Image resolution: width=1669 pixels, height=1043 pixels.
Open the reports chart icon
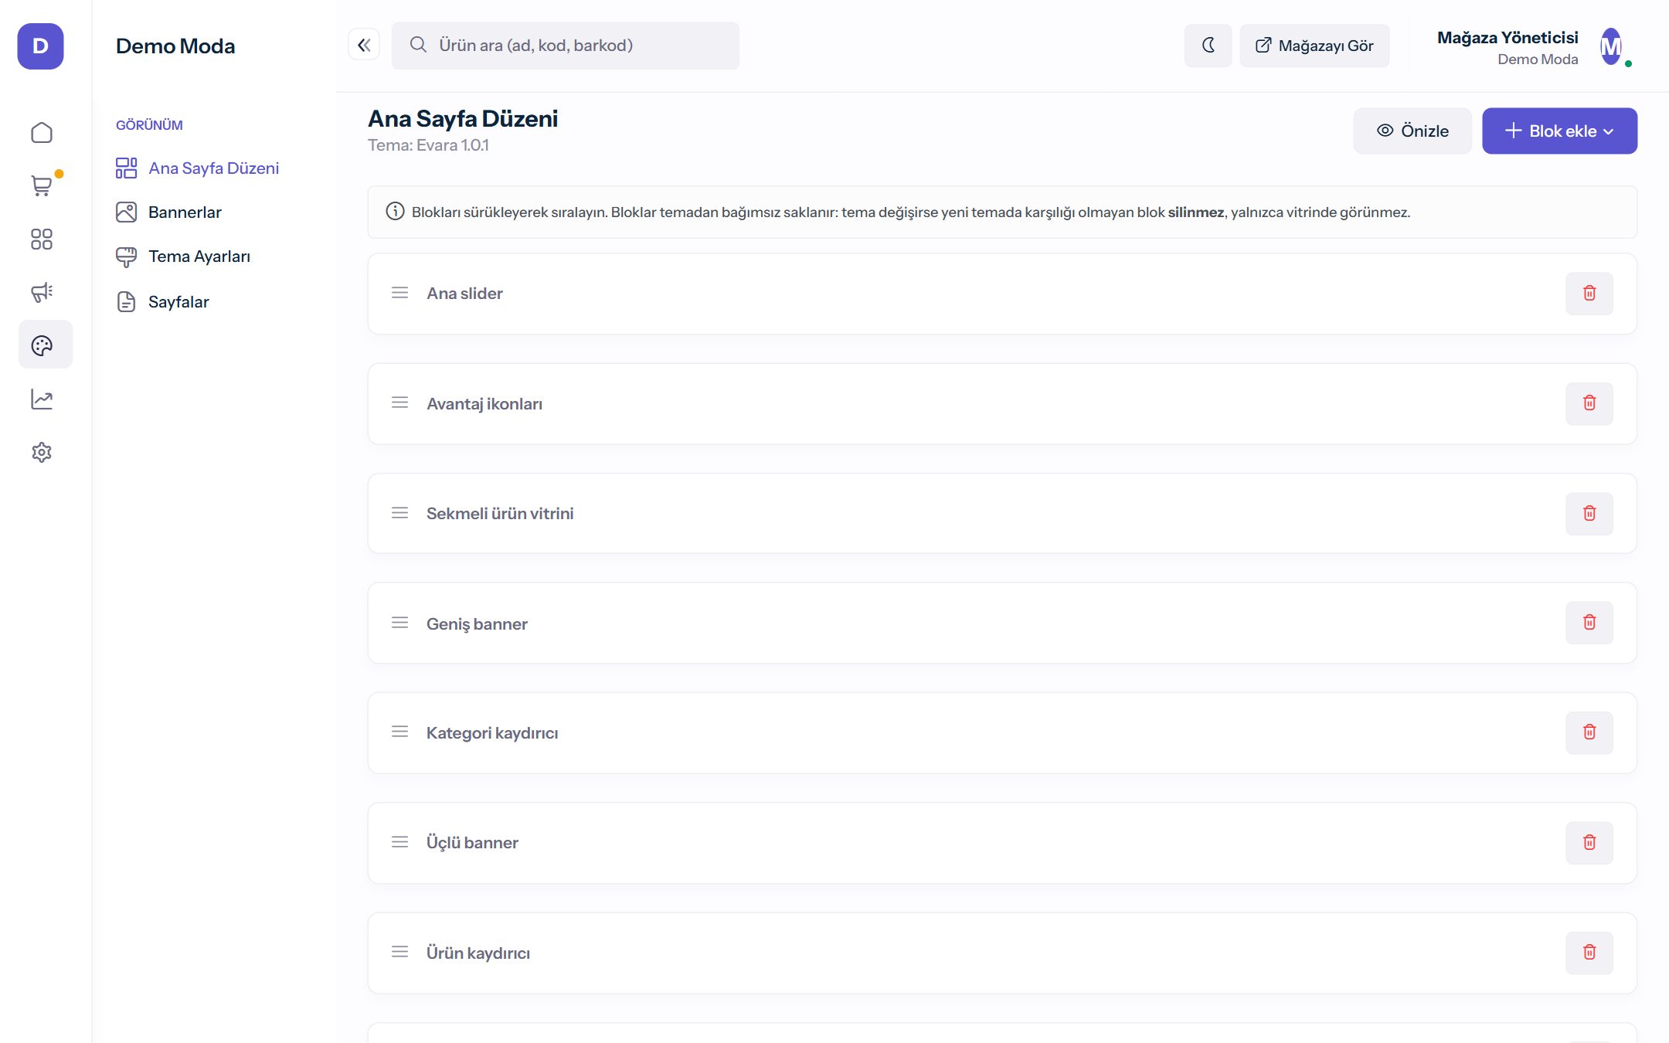tap(42, 399)
